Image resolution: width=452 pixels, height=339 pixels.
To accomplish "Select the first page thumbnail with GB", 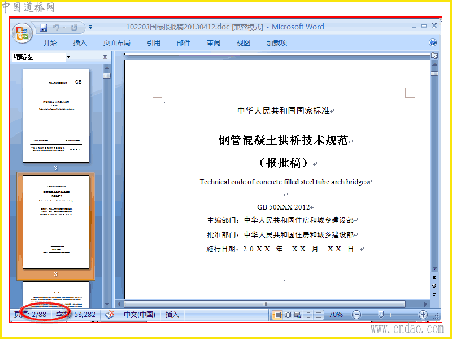I will [x=56, y=116].
